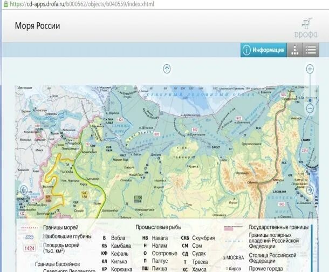Viewport: 329px width, 272px height.
Task: Pan map up with the arrow
Action: (167, 69)
